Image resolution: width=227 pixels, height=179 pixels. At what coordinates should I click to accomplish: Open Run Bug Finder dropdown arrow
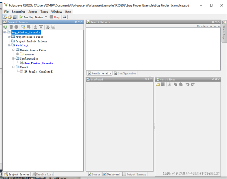coord(46,17)
